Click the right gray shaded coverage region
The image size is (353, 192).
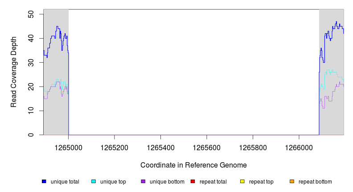coord(332,116)
